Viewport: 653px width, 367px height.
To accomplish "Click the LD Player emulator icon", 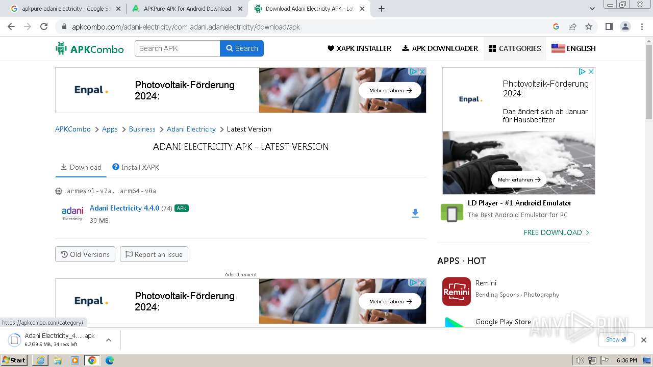I will pos(452,214).
